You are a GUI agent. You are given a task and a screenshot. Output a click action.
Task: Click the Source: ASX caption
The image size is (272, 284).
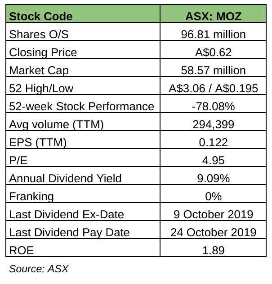tap(39, 269)
